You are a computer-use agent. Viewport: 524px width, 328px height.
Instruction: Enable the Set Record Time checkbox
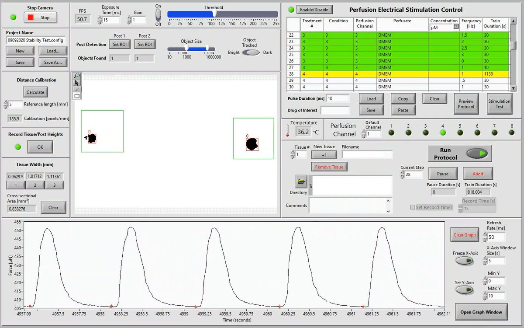point(411,207)
